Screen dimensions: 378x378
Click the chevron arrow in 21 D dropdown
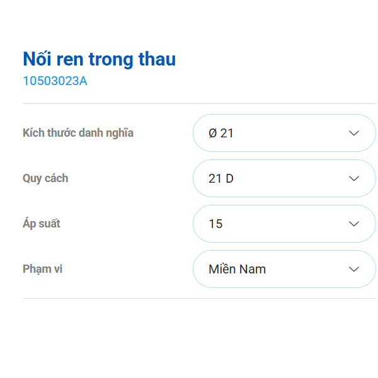point(354,178)
